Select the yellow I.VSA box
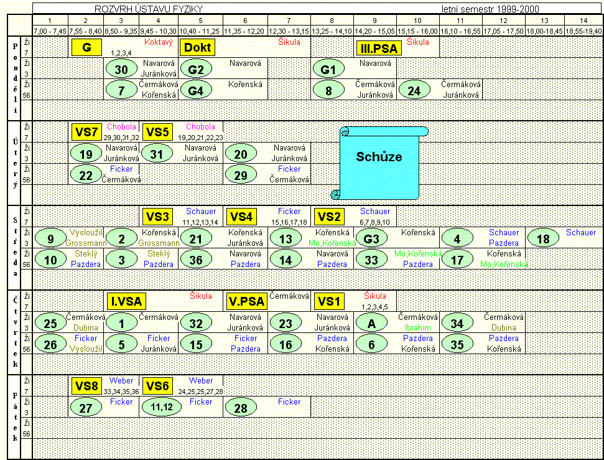The image size is (604, 460). 126,301
